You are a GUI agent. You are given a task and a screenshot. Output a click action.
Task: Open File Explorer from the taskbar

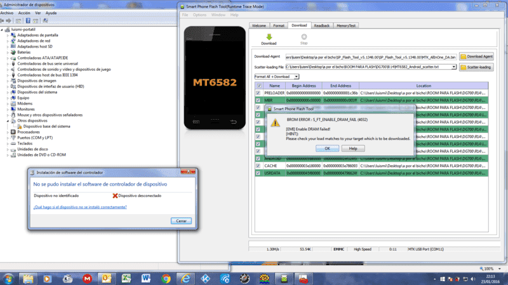[x=28, y=279]
